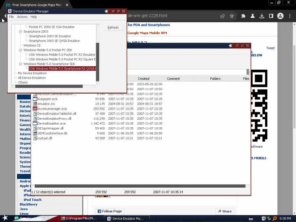Click star icon in file manager title bar
Screen dimensions: 296x222
click(230, 46)
